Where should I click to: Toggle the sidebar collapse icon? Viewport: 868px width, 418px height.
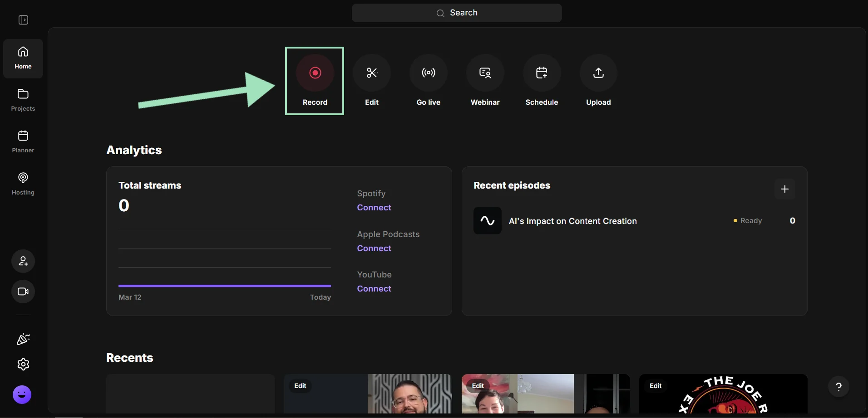coord(23,20)
